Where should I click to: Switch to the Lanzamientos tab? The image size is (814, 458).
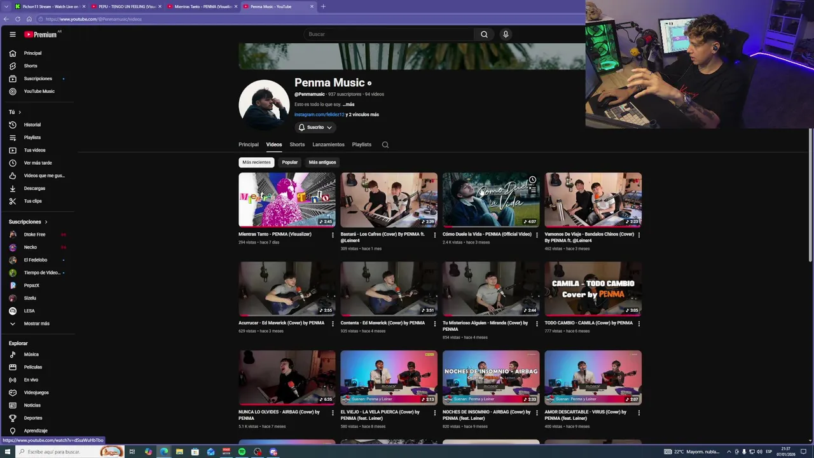click(328, 144)
